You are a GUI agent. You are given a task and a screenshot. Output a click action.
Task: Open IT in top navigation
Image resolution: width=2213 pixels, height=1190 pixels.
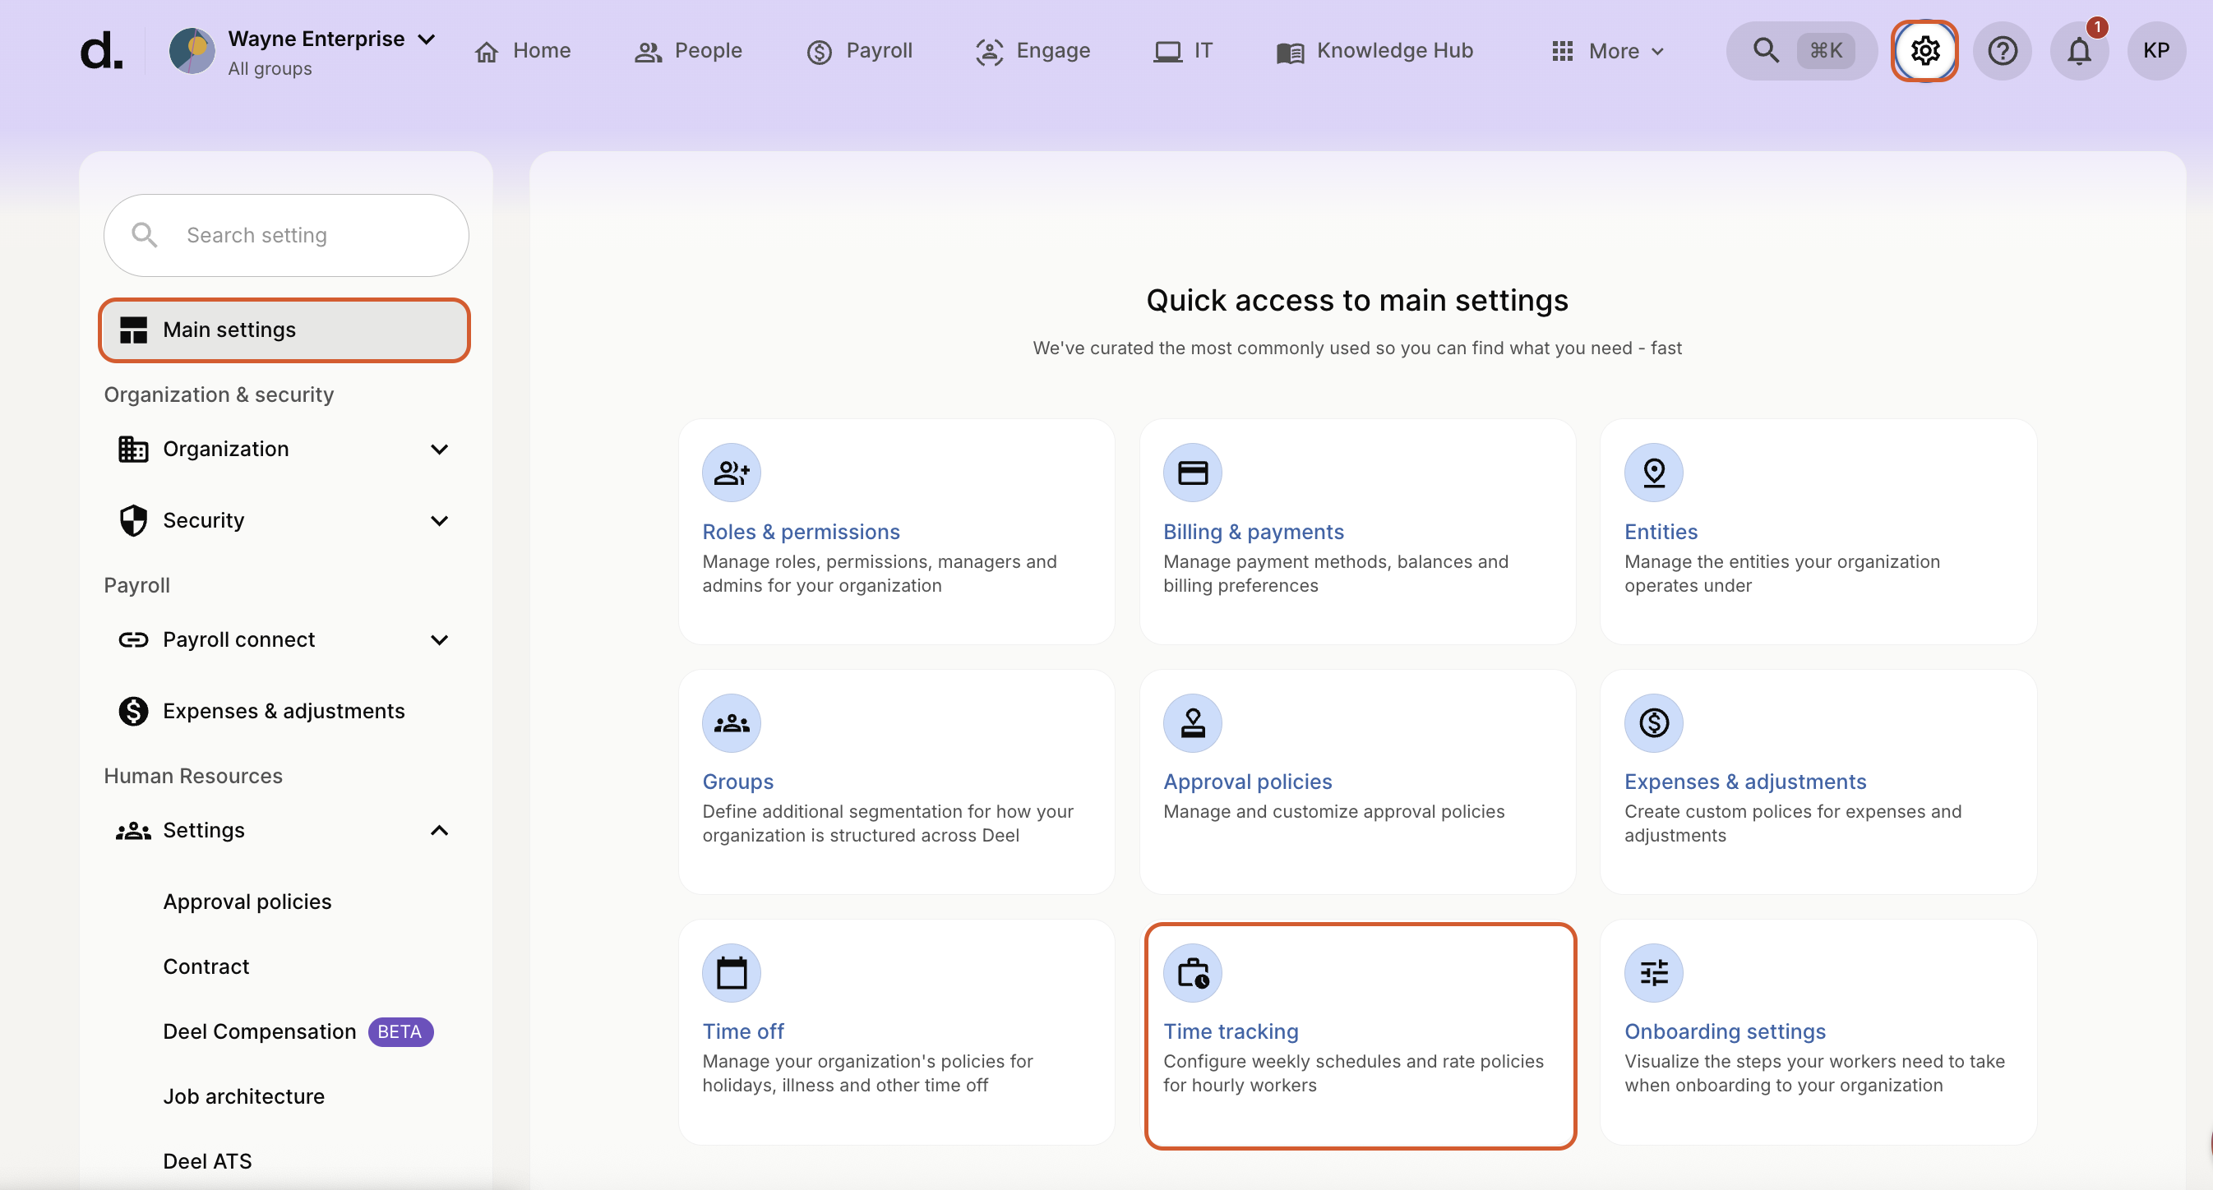[1182, 51]
